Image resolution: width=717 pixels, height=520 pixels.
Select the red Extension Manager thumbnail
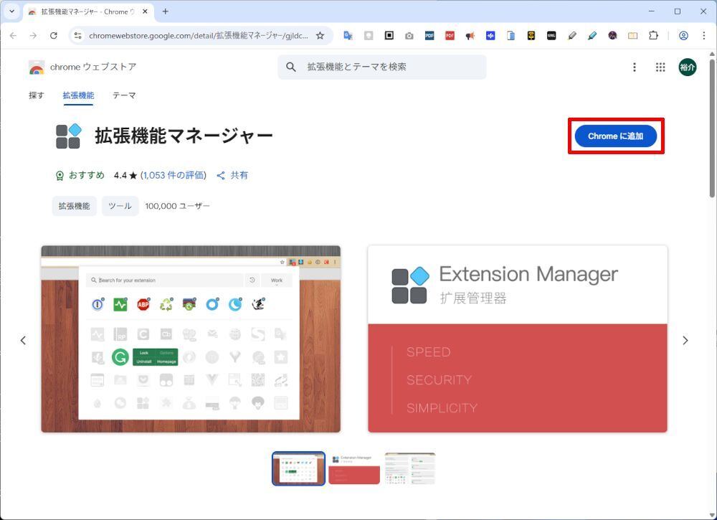coord(354,468)
